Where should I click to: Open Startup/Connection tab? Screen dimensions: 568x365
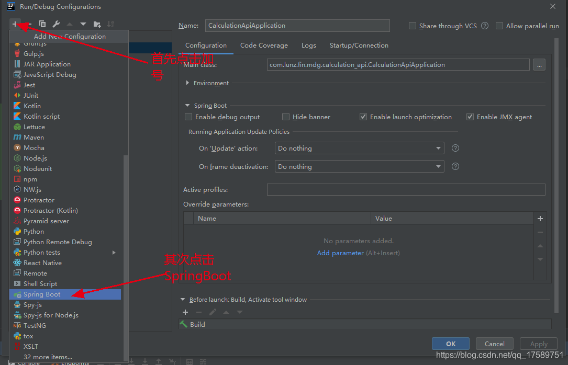point(359,45)
